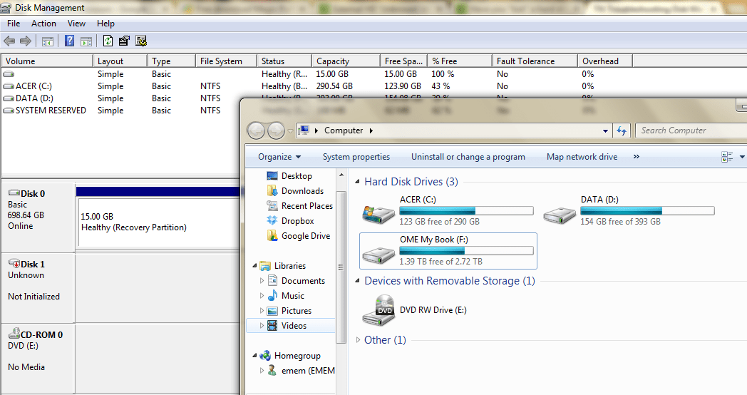Image resolution: width=747 pixels, height=395 pixels.
Task: Open Google Drive in the navigation pane
Action: click(298, 236)
